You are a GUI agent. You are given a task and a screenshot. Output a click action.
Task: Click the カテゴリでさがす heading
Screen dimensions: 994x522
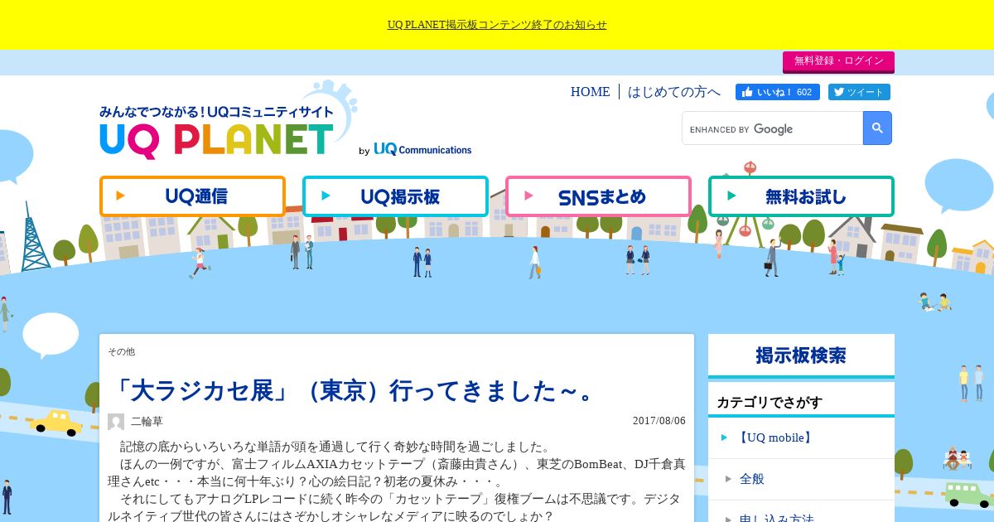click(770, 402)
